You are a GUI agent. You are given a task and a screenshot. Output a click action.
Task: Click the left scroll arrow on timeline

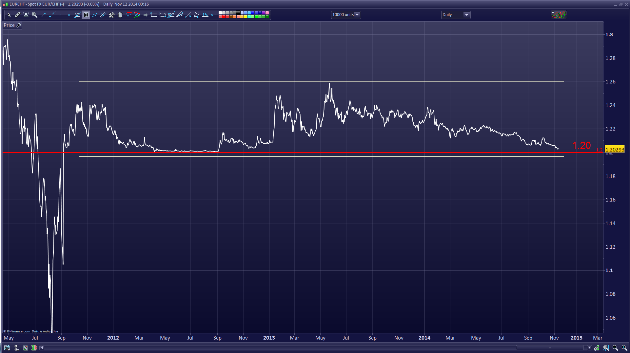click(x=42, y=348)
